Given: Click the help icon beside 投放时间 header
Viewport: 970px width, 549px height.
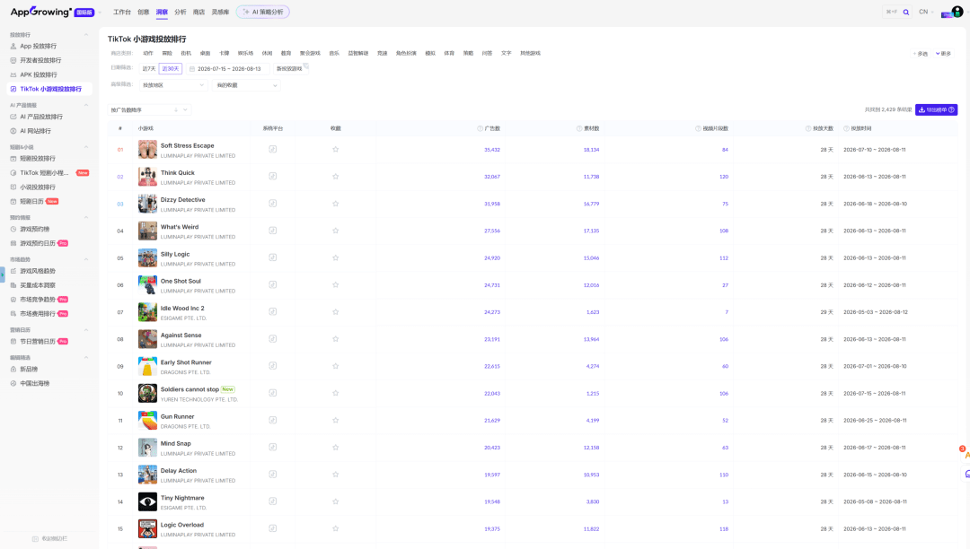Looking at the screenshot, I should point(846,128).
